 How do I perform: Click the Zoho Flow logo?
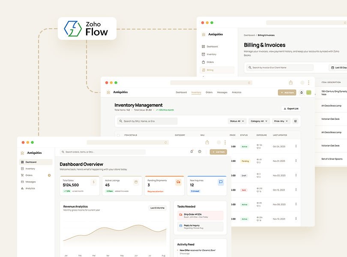[x=87, y=29]
